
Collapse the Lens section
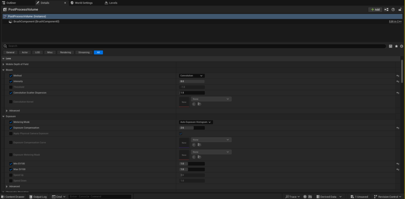pos(3,58)
